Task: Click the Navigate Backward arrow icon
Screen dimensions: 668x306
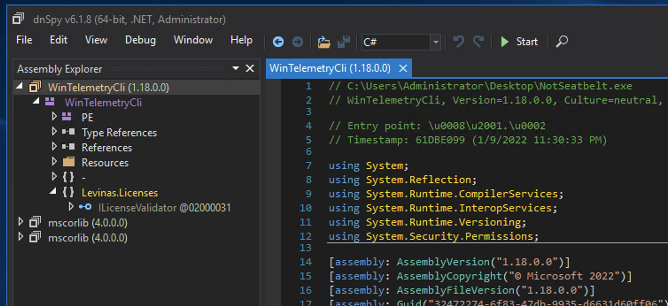Action: pos(278,42)
